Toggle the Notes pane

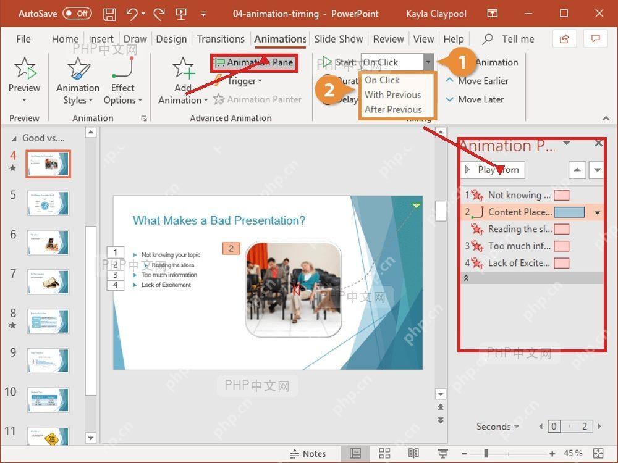[308, 454]
